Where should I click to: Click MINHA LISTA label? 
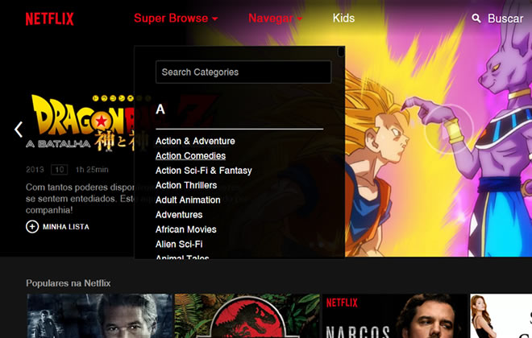click(66, 227)
